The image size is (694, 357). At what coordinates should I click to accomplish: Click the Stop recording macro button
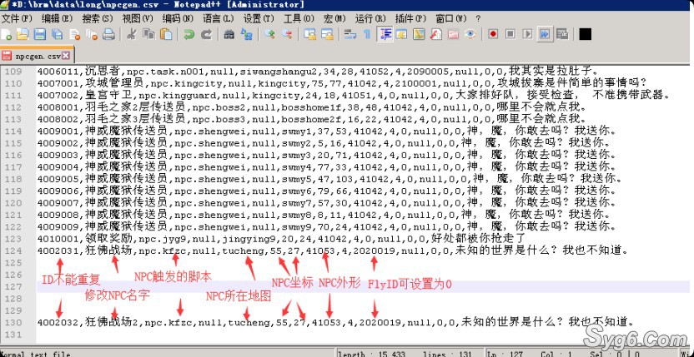click(510, 34)
